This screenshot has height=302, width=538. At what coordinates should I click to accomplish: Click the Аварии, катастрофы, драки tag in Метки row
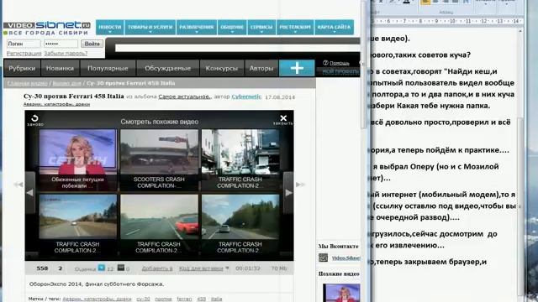[x=97, y=299]
